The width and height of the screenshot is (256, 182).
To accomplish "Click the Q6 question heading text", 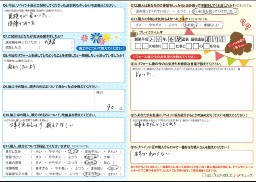I will tap(60, 5).
